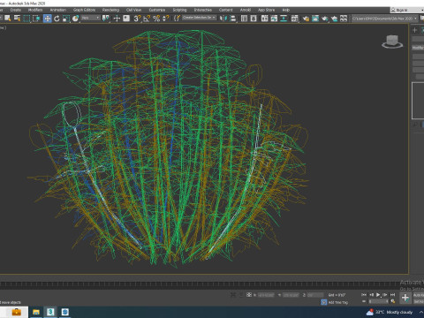Open Select by Name tool
The image size is (424, 318).
(17, 19)
